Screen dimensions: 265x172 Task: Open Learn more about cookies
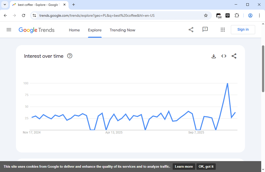tap(184, 166)
